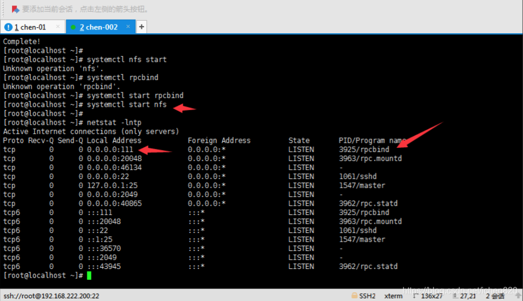Click the 27,21 cursor position value
523x301 pixels.
pos(468,296)
